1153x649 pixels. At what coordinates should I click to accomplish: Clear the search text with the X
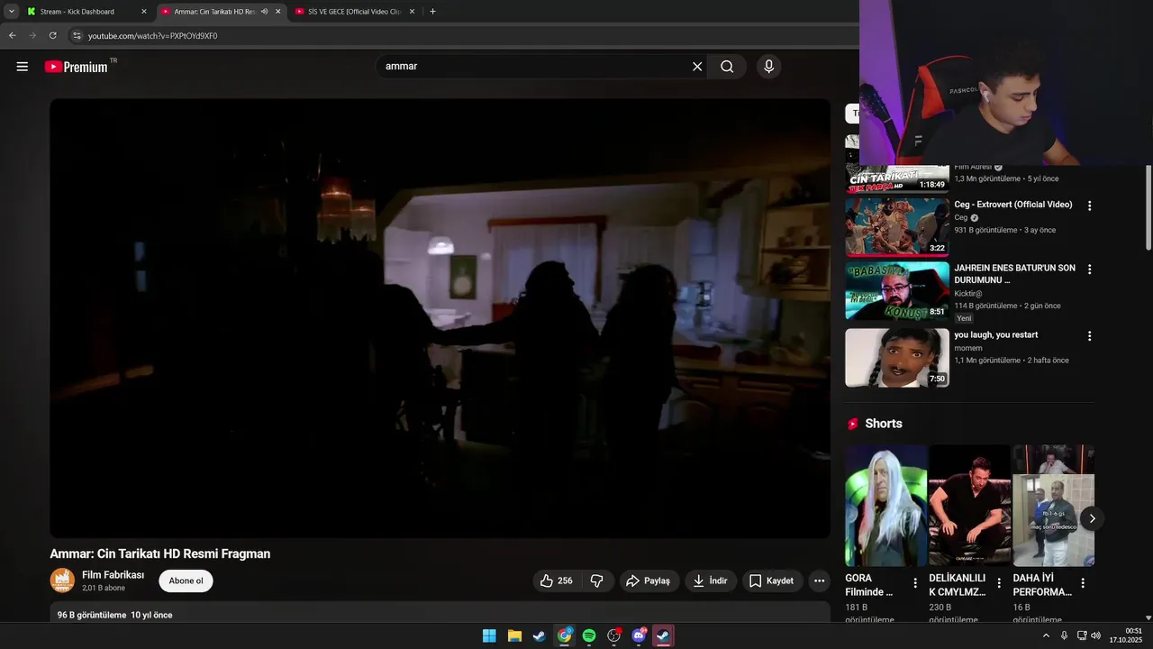[697, 67]
